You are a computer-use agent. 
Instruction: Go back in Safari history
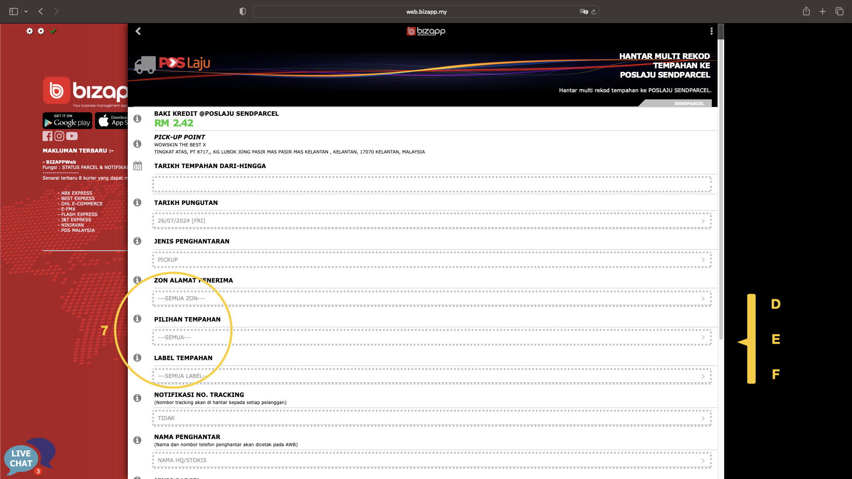(x=41, y=12)
